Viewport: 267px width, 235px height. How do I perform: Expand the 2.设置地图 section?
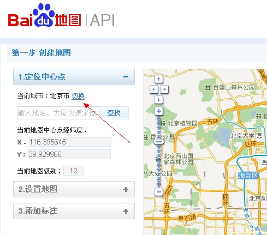tap(126, 189)
